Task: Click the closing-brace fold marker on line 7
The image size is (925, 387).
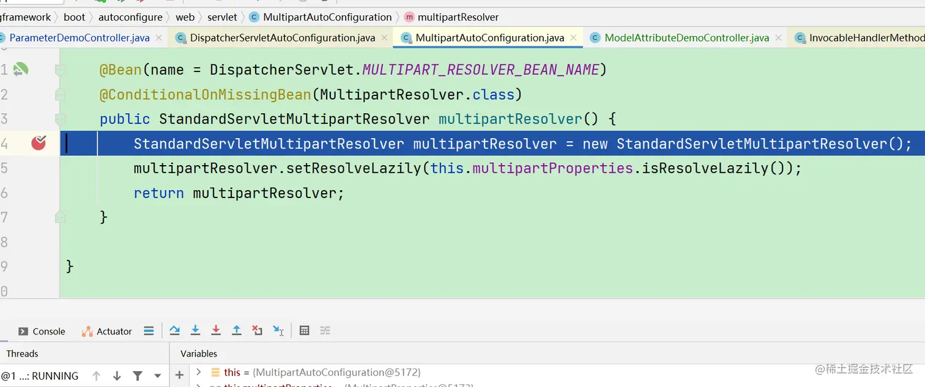Action: click(60, 216)
